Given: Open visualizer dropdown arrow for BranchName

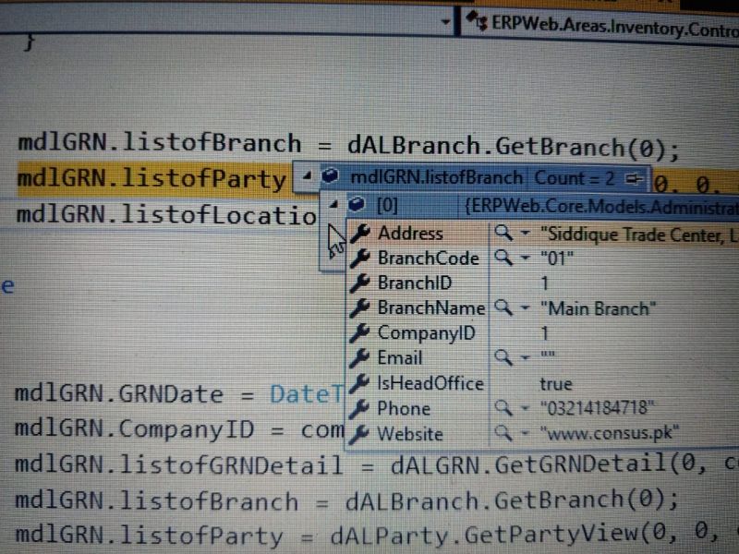Looking at the screenshot, I should point(525,308).
